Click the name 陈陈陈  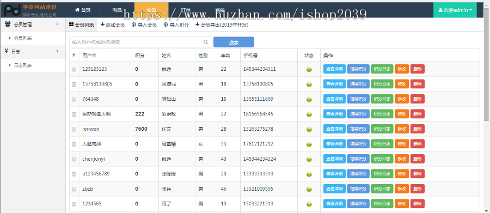tap(169, 174)
